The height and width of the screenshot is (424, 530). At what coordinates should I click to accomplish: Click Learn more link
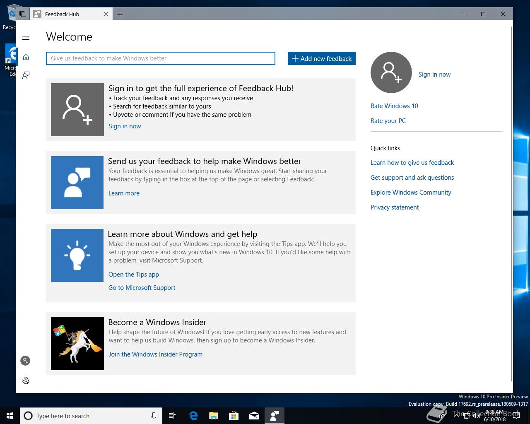pos(124,193)
